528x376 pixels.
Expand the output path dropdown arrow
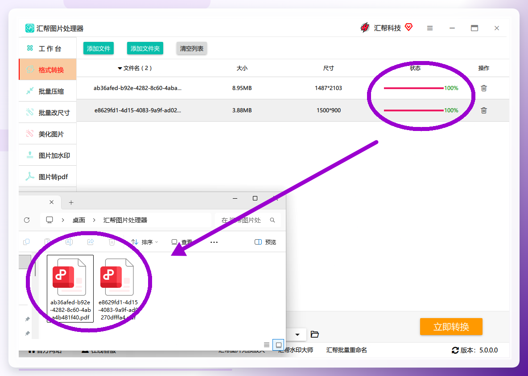[x=297, y=335]
